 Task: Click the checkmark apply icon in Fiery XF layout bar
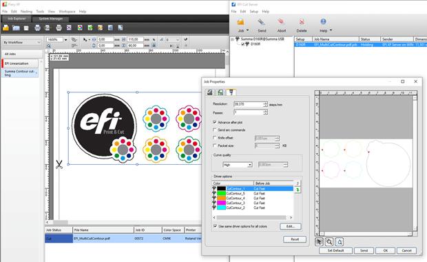point(185,39)
